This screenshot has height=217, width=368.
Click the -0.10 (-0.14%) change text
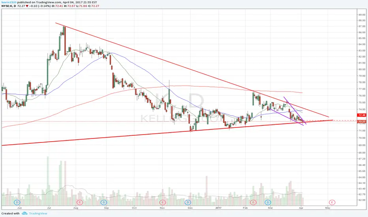[x=40, y=6]
